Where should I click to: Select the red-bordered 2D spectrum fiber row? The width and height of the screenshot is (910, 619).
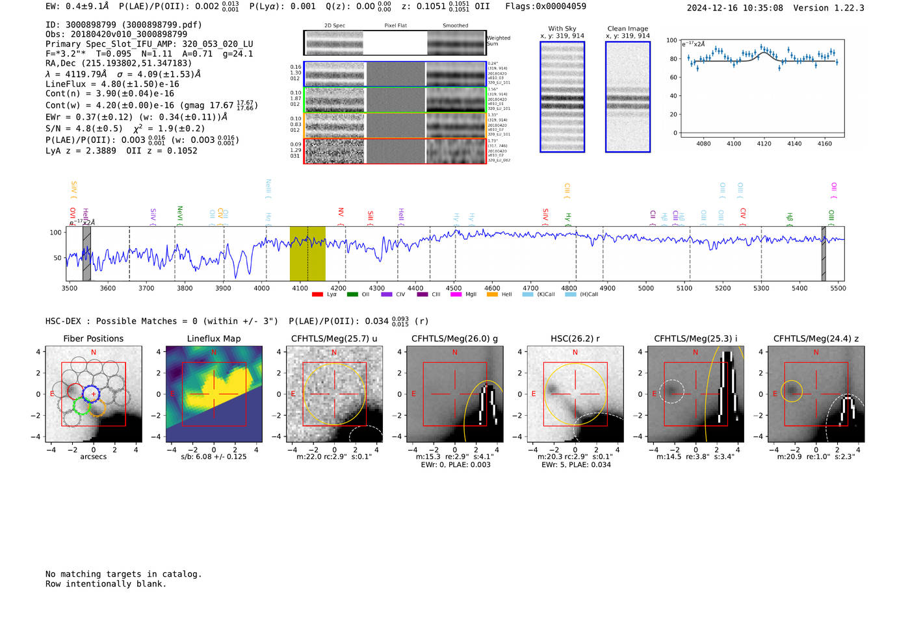click(x=395, y=151)
